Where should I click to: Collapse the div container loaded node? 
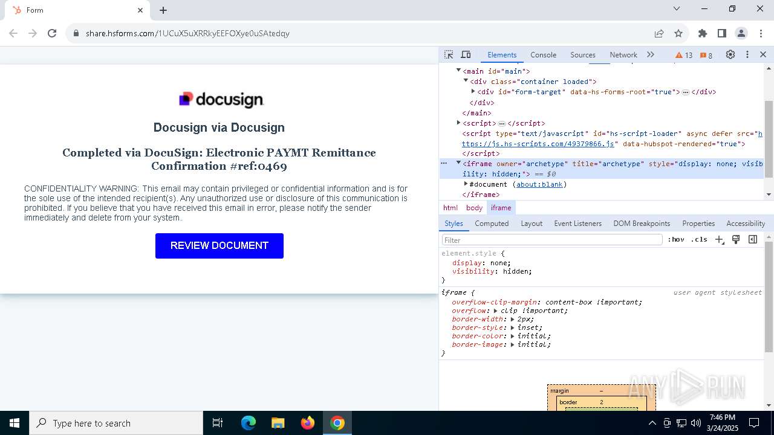(x=466, y=81)
